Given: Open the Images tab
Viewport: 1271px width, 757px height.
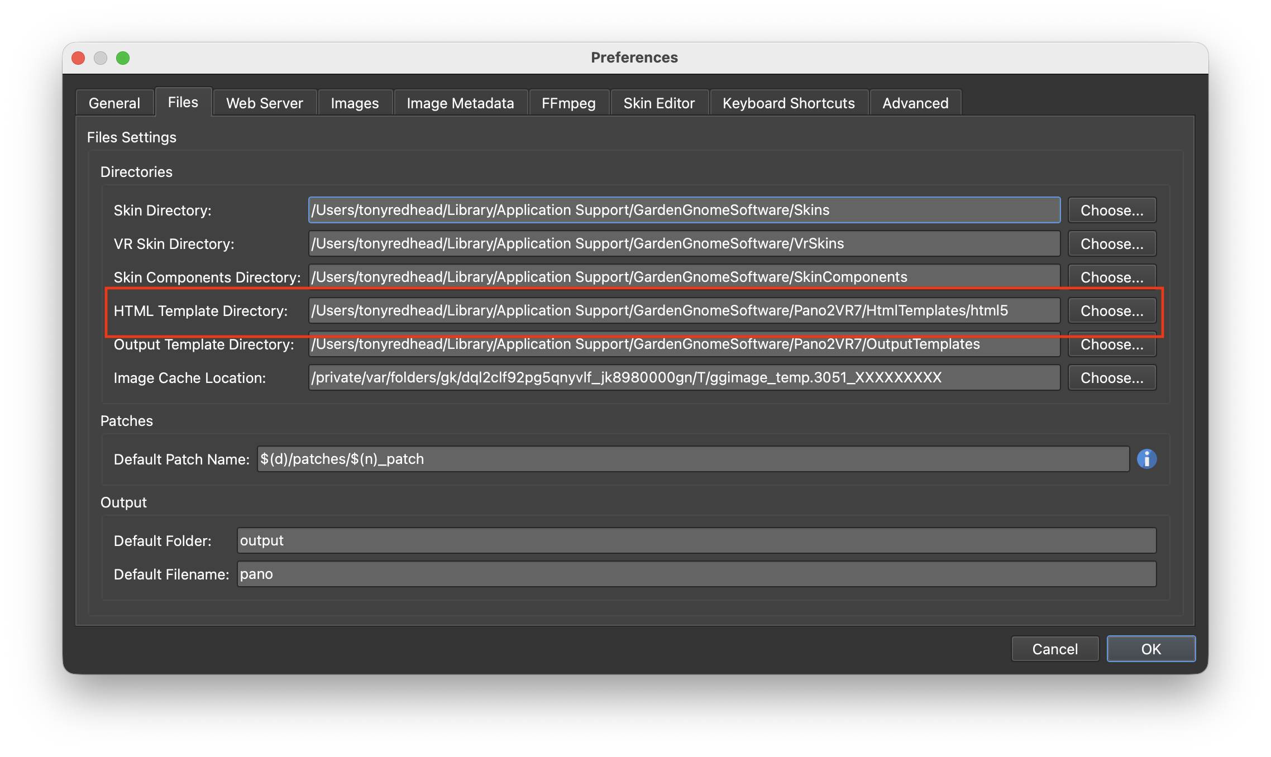Looking at the screenshot, I should [355, 103].
